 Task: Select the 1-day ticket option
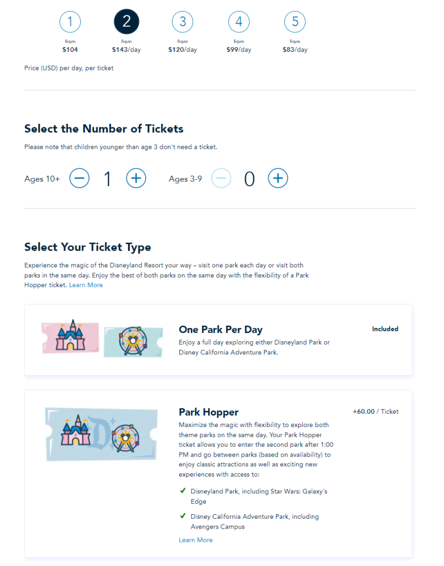point(70,22)
